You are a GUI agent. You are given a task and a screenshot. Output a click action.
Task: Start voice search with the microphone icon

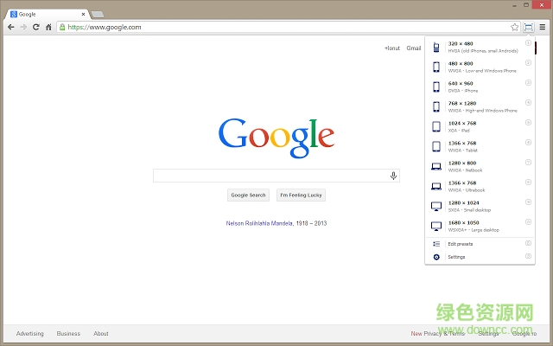[x=393, y=176]
